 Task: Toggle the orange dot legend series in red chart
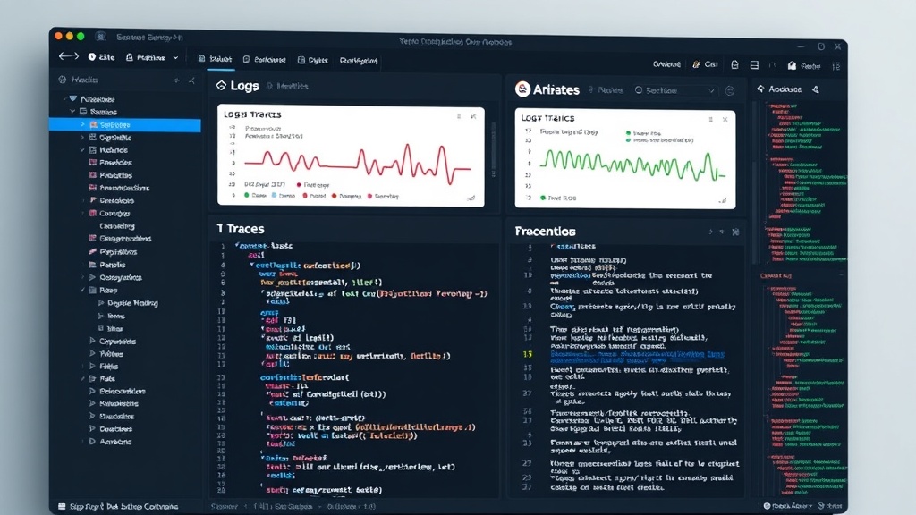(335, 196)
